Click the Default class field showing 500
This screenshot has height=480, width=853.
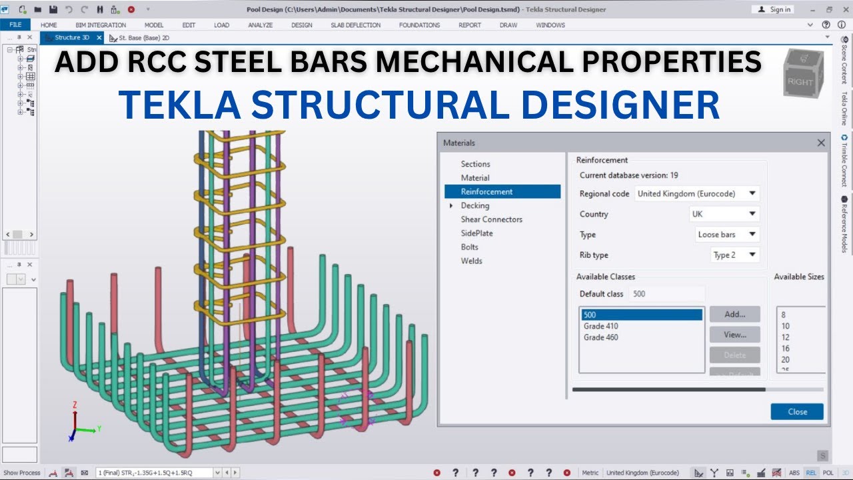click(667, 293)
